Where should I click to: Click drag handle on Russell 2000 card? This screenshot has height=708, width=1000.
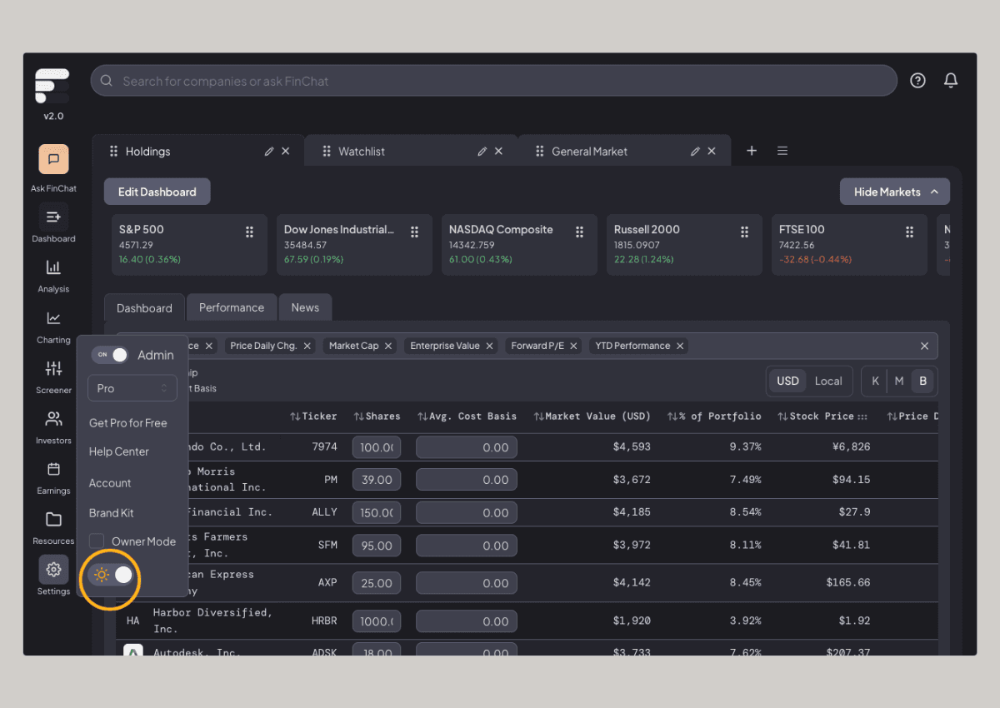[x=744, y=232]
